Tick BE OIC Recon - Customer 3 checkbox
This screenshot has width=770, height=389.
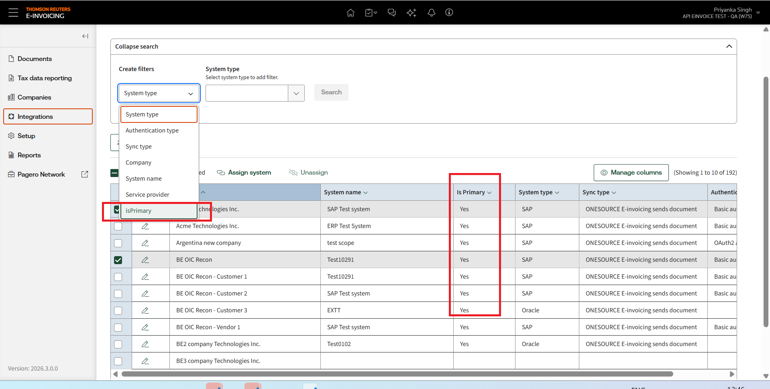(x=118, y=311)
